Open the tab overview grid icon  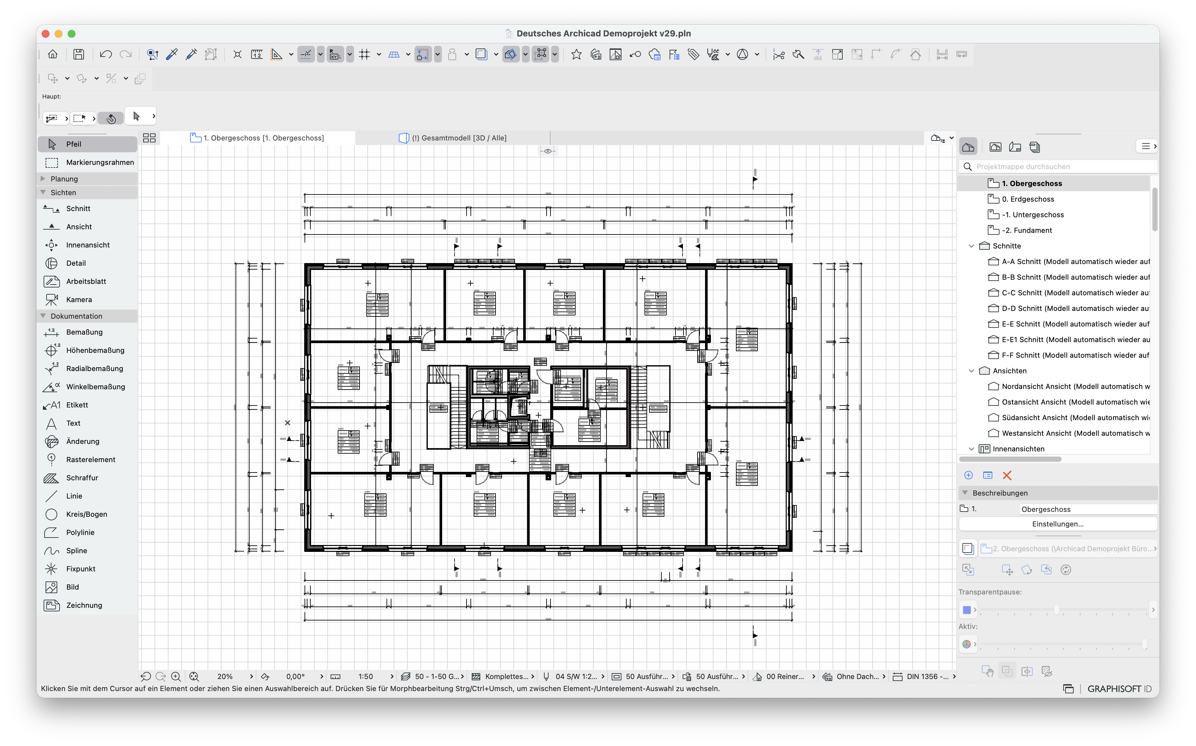point(149,138)
